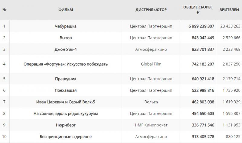The image size is (242, 143).
Task: Click the ОБЩИЕ СБОРЫ column header
Action: [x=198, y=10]
